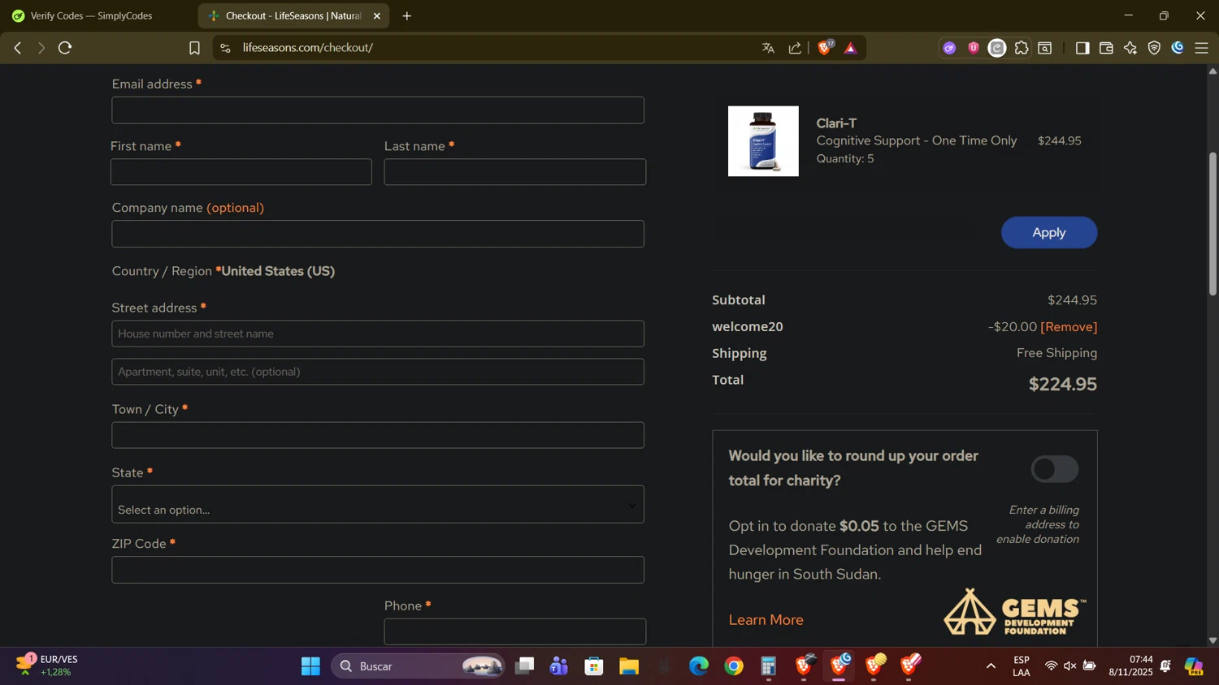The height and width of the screenshot is (685, 1219).
Task: Toggle the round up for charity switch
Action: (x=1055, y=469)
